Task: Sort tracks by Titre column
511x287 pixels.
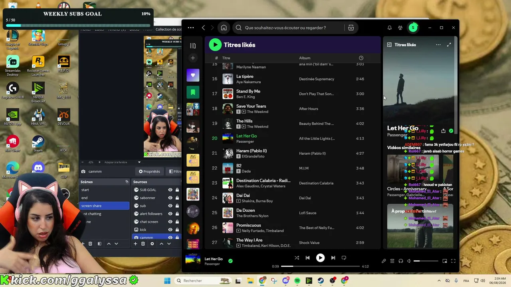Action: click(x=226, y=58)
